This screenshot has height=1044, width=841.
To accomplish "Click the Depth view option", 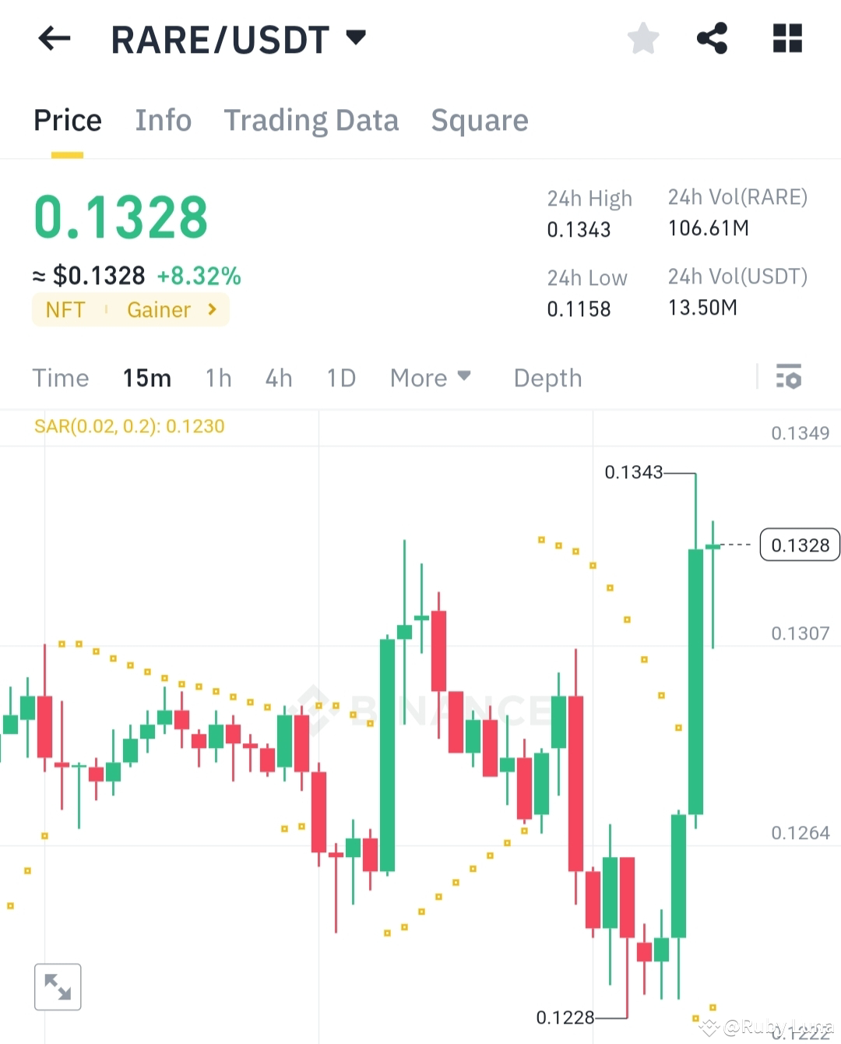I will click(x=547, y=378).
